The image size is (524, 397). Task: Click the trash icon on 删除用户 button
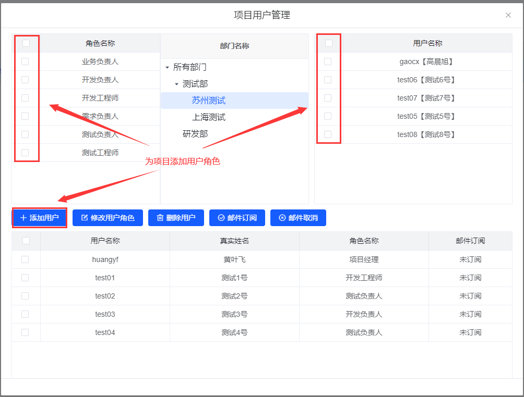click(160, 218)
